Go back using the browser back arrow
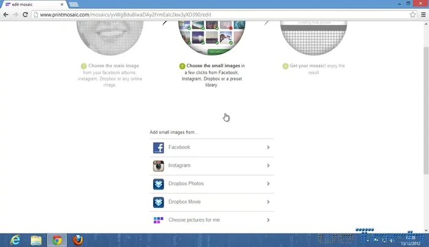 [x=6, y=14]
